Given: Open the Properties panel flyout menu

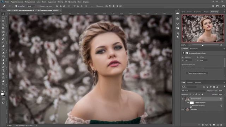Looking at the screenshot, I should click(224, 49).
